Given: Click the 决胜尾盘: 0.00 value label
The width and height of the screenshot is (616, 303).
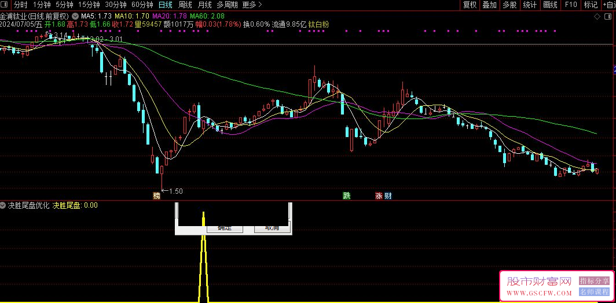Looking at the screenshot, I should click(75, 205).
